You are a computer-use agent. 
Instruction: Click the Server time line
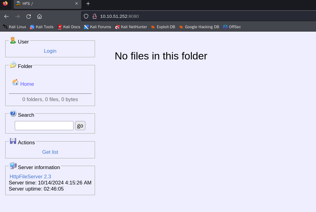(x=50, y=183)
